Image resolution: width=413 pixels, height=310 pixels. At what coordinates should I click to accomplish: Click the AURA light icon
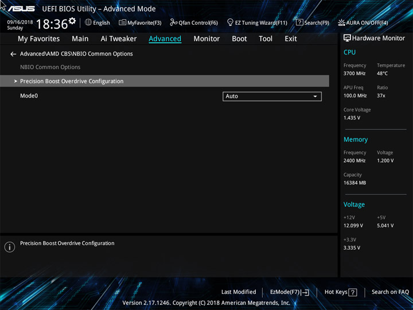pos(341,22)
